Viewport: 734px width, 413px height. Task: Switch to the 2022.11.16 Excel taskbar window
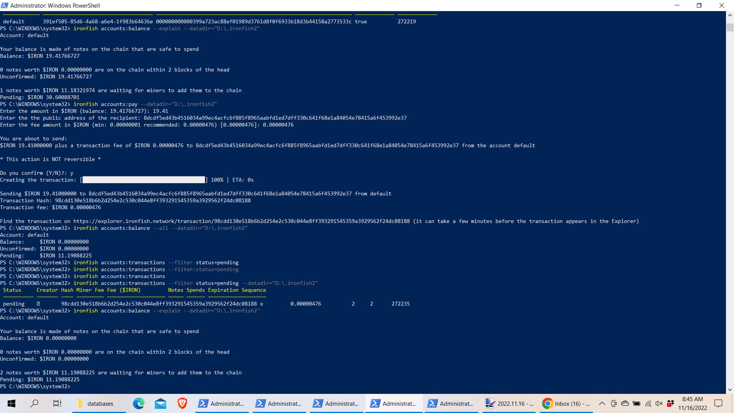(x=508, y=403)
